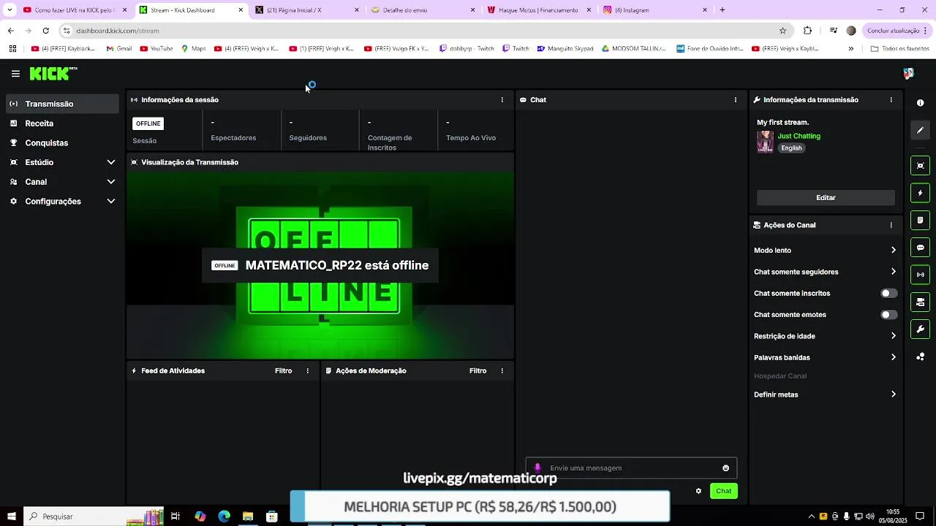Open Restrição de idade options

825,336
